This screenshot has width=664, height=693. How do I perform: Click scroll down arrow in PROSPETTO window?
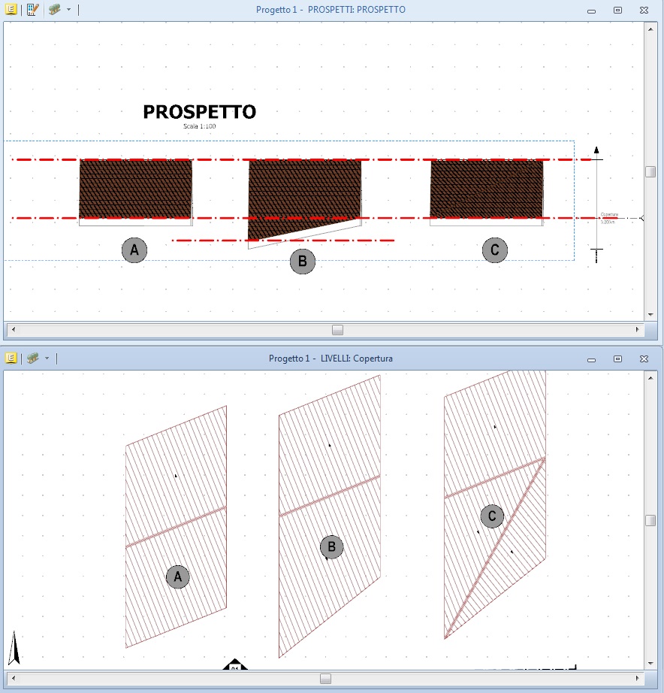pos(650,315)
